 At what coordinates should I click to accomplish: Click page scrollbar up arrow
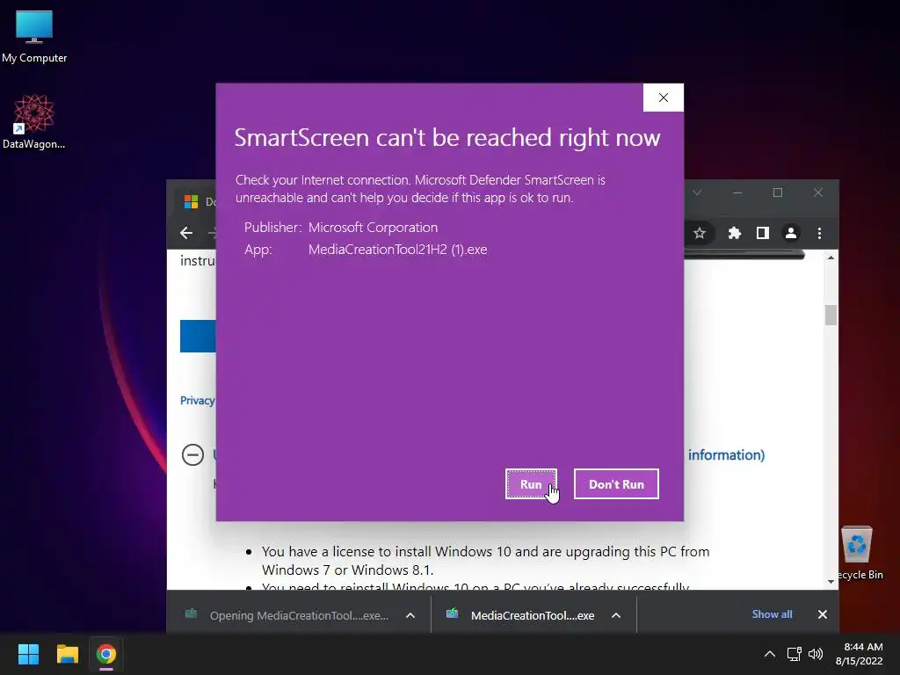pos(831,258)
